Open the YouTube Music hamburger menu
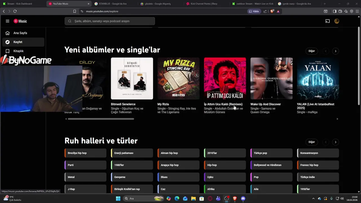 [x=8, y=21]
